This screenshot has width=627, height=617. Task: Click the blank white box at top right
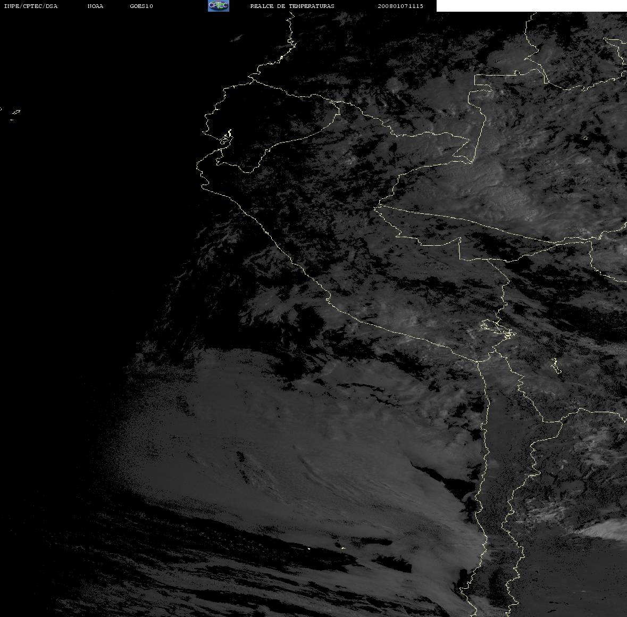[531, 6]
